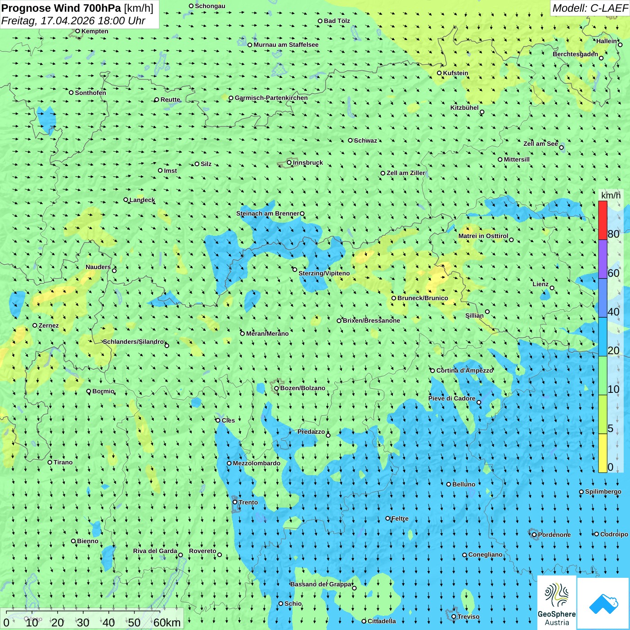Screen dimensions: 630x630
Task: Click the Schlanders/Silandro label
Action: (133, 342)
